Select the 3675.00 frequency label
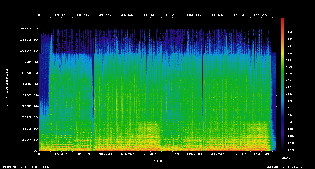 (x=30, y=129)
